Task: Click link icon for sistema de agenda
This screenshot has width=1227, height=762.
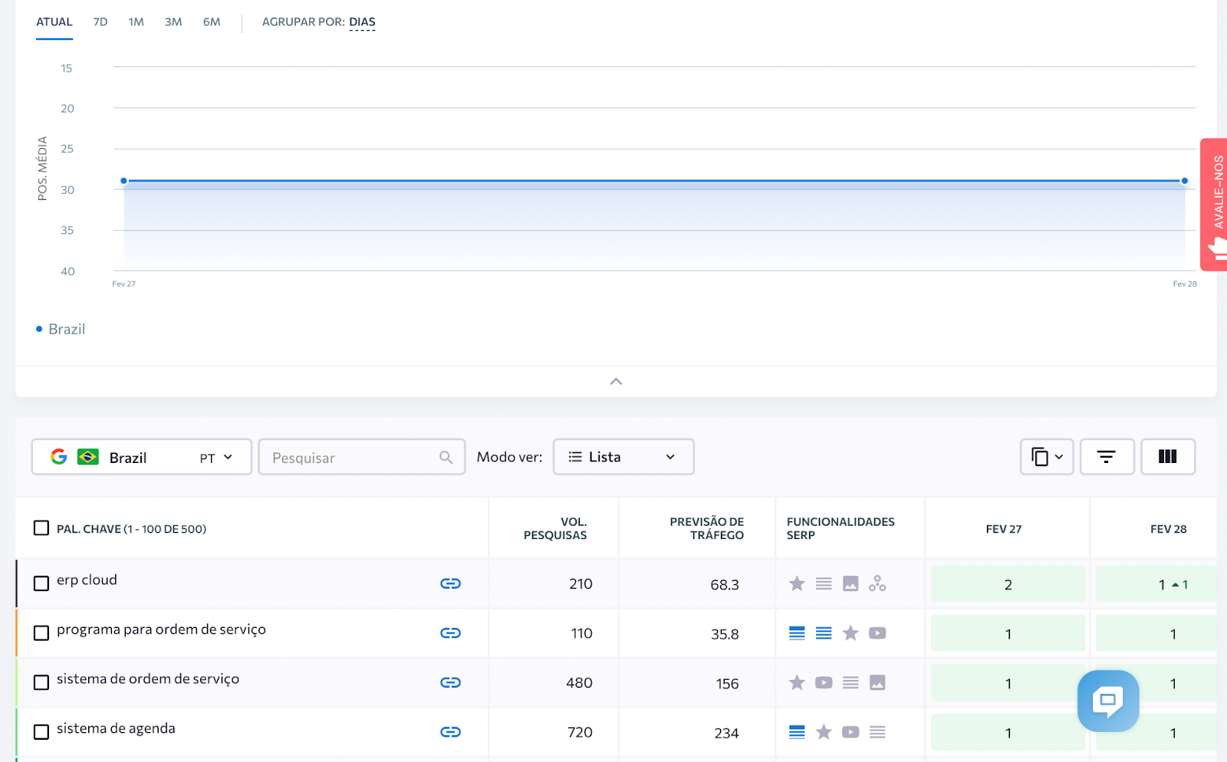Action: pyautogui.click(x=450, y=732)
